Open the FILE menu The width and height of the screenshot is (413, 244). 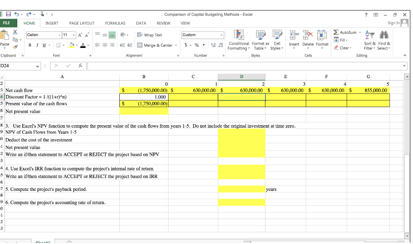(8, 23)
